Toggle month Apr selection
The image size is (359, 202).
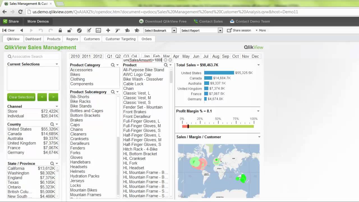pyautogui.click(x=176, y=56)
